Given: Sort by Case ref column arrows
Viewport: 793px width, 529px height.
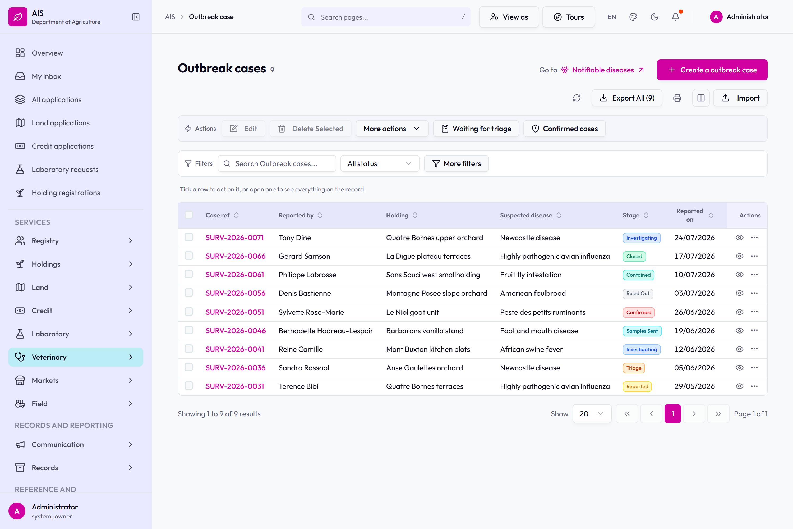Looking at the screenshot, I should click(x=236, y=215).
